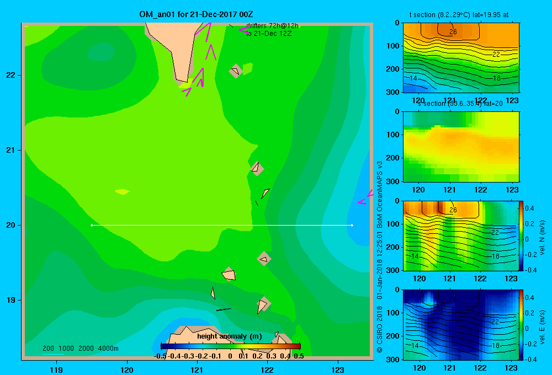Click latitude label 22 on main map
The image size is (552, 375).
click(x=11, y=76)
